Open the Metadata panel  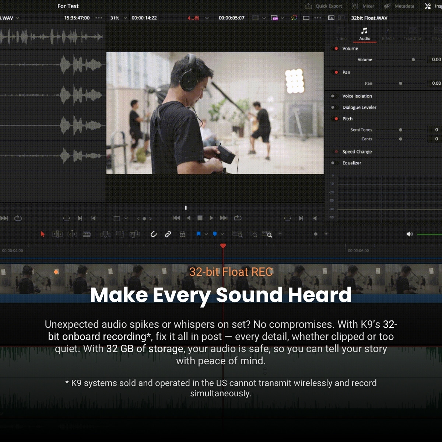tap(399, 6)
